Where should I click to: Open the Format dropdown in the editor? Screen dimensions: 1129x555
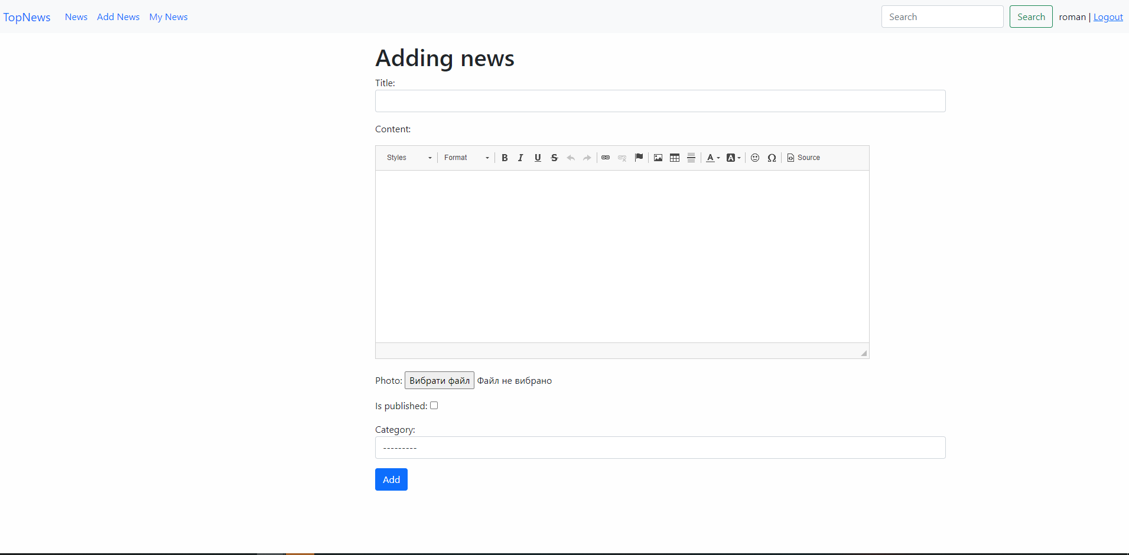466,158
